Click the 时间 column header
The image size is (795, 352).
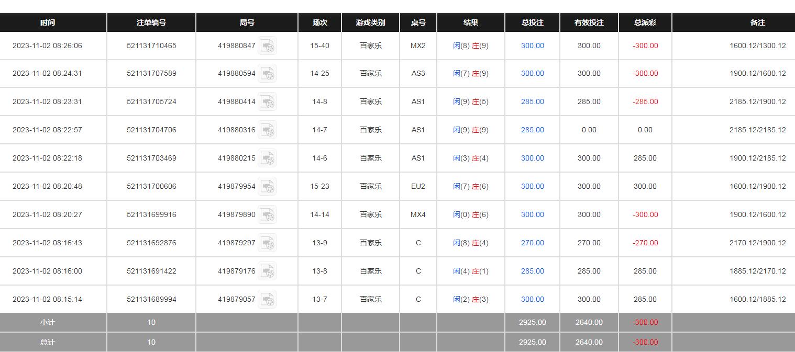[x=48, y=23]
